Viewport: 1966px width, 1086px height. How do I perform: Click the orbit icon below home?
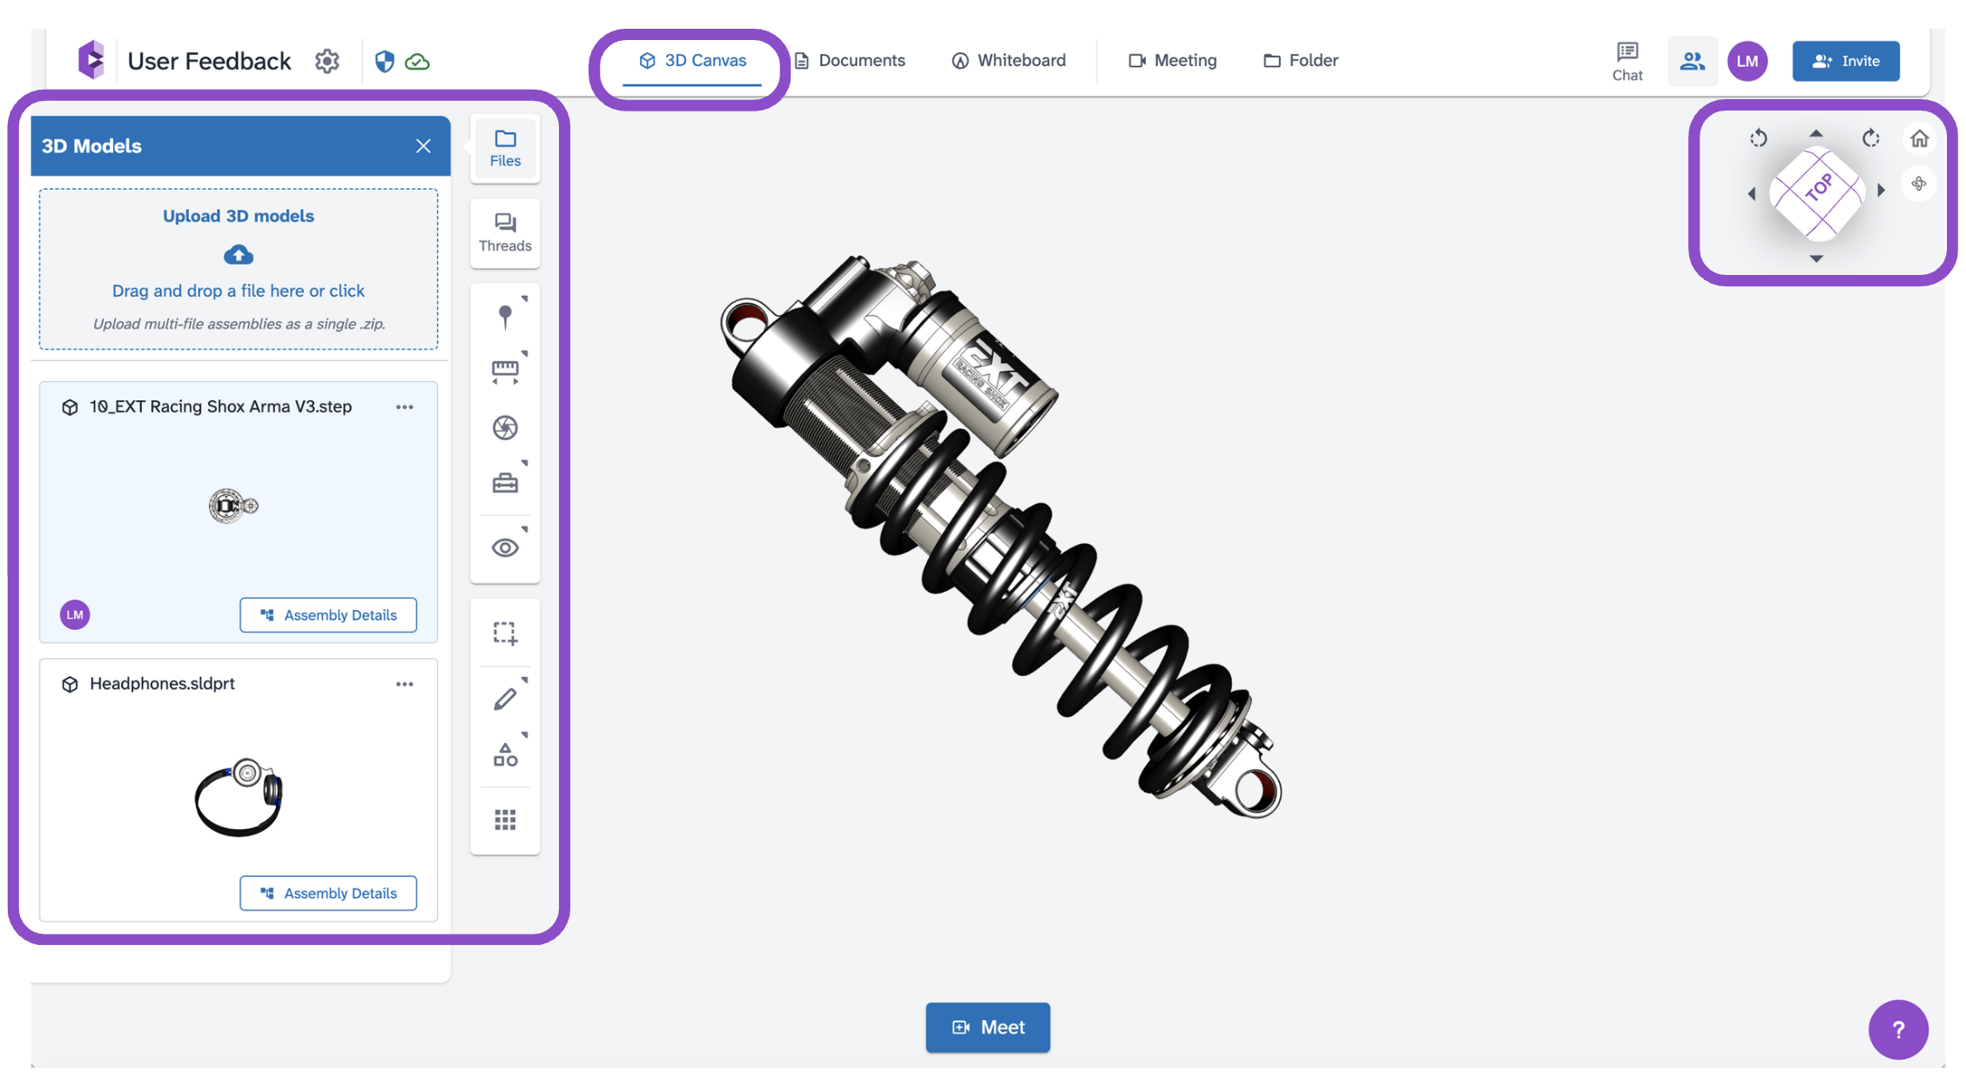click(1919, 184)
